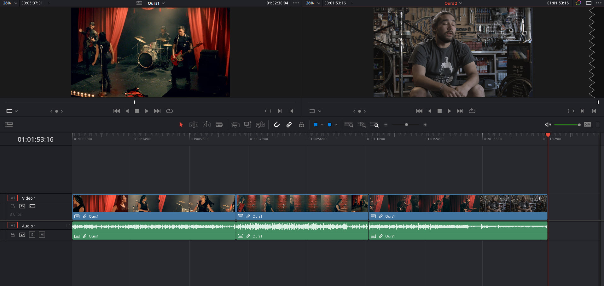Viewport: 604px width, 286px height.
Task: Click Detail Zoom icon
Action: [362, 125]
